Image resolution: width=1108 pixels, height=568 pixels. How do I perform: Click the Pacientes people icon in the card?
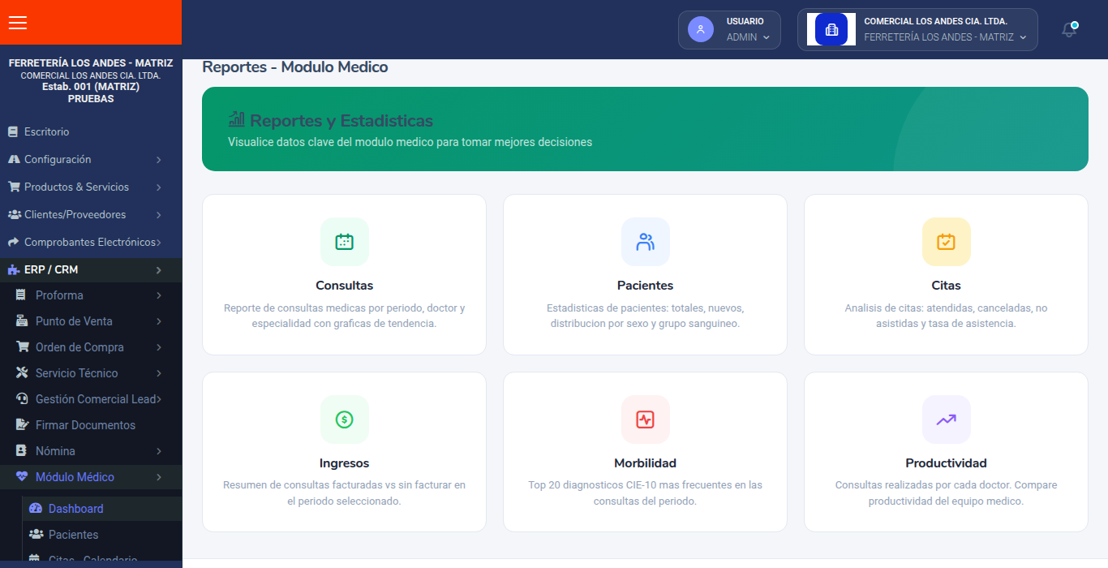646,242
